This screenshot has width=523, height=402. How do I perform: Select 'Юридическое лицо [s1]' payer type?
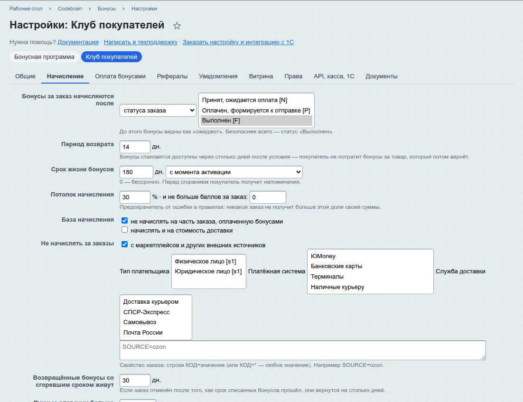[208, 271]
